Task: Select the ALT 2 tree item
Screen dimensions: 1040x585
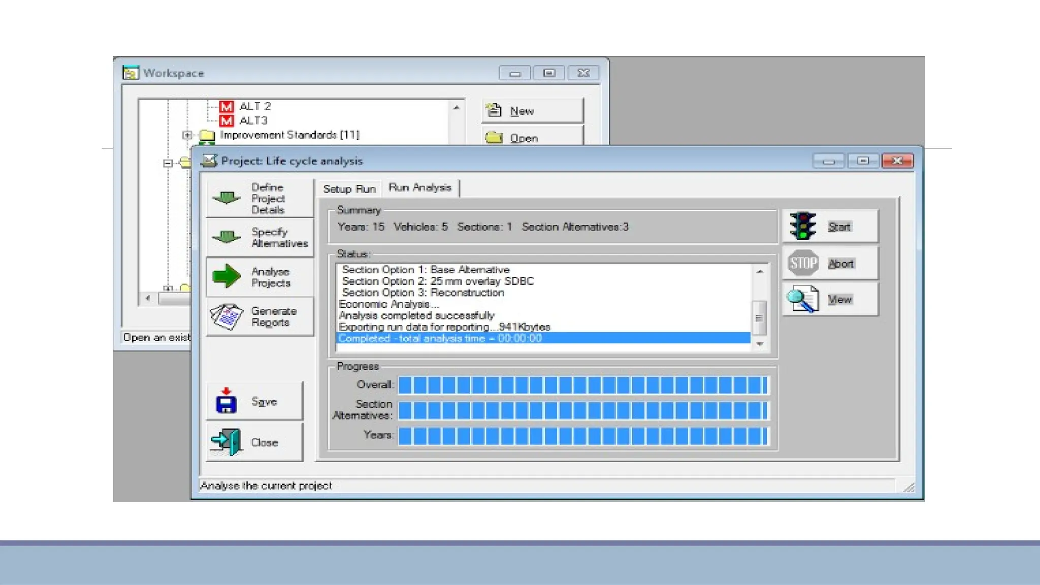Action: pyautogui.click(x=255, y=106)
